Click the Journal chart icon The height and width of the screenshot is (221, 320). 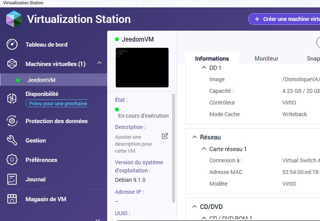tap(12, 179)
